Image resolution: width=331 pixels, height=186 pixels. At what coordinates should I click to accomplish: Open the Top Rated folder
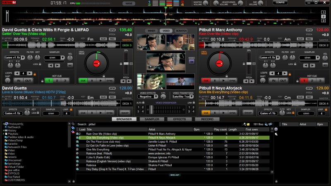pyautogui.click(x=14, y=177)
